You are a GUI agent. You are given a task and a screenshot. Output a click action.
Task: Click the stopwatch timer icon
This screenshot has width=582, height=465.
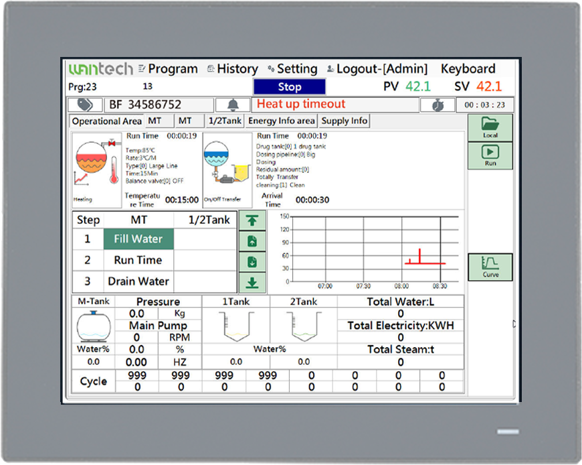(438, 105)
